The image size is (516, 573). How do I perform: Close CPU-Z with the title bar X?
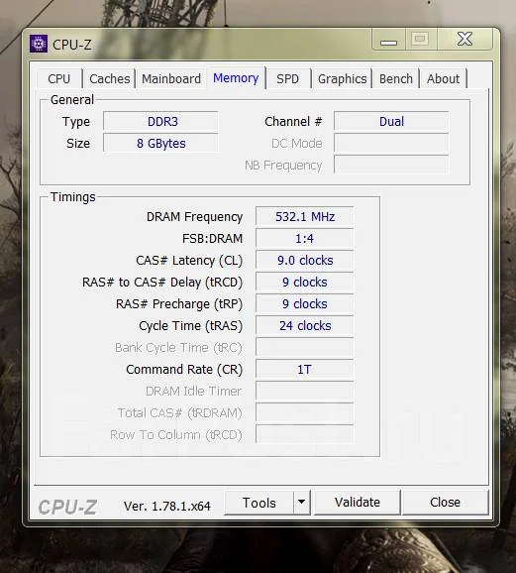coord(464,39)
